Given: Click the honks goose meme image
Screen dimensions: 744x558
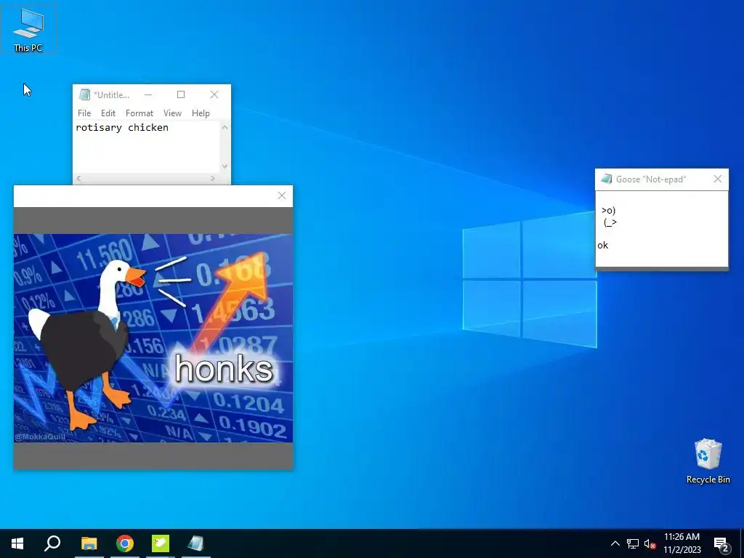Looking at the screenshot, I should pos(153,339).
